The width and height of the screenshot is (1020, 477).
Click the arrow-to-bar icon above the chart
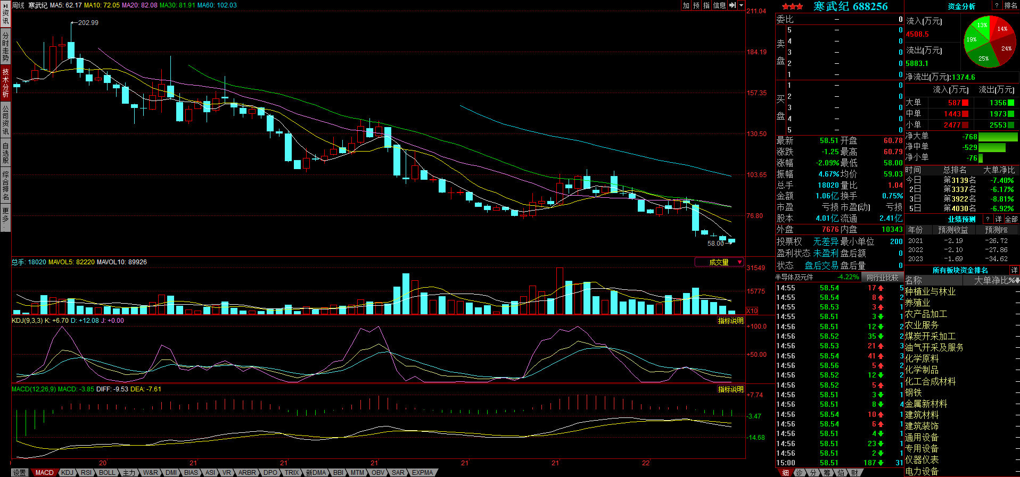click(733, 5)
